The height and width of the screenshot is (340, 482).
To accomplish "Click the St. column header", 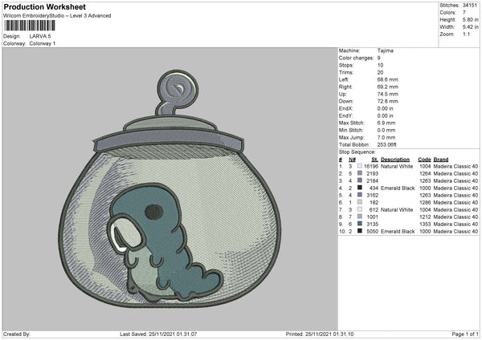I will (374, 159).
